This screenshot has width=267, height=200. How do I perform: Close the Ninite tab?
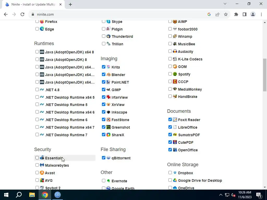(x=60, y=4)
